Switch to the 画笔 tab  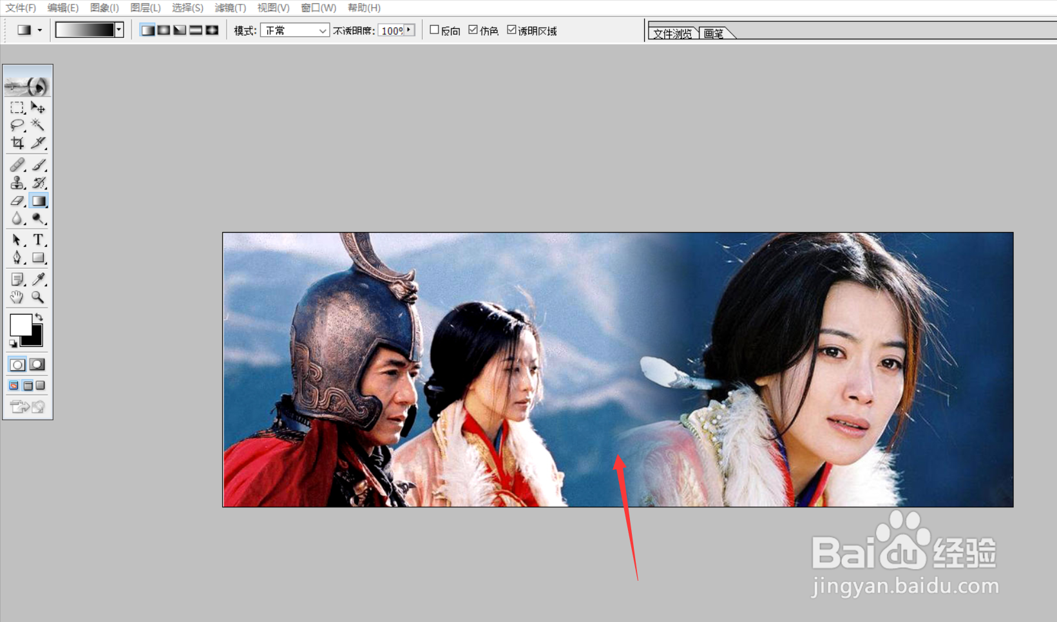coord(714,34)
